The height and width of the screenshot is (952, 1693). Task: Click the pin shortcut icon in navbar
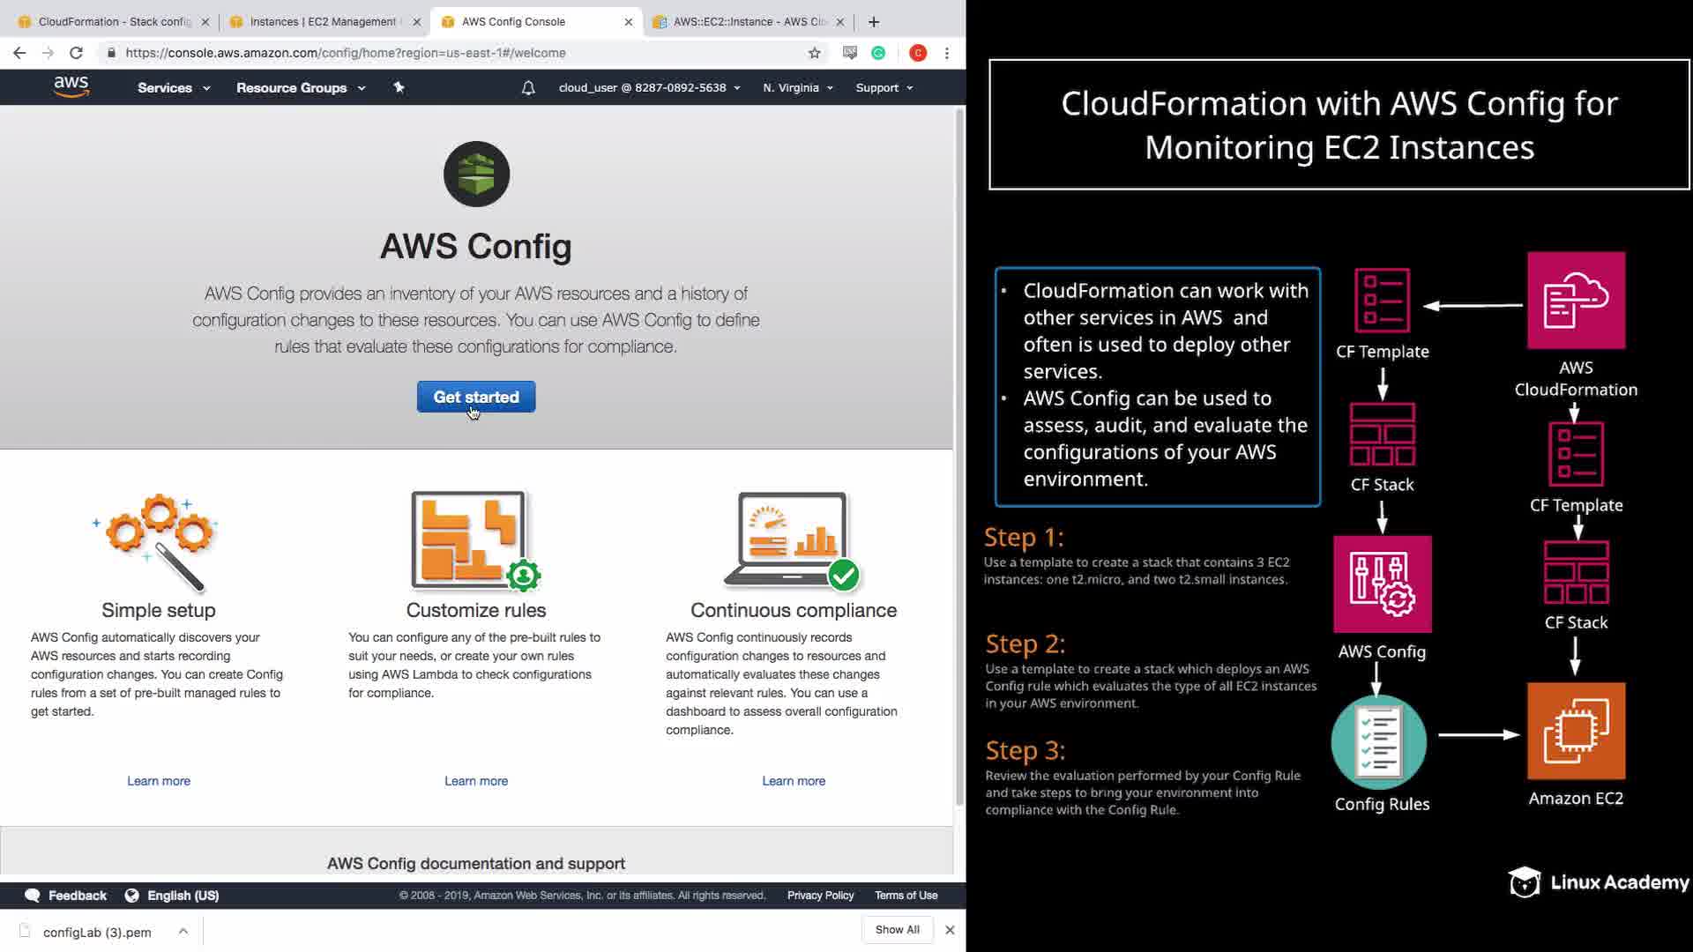(x=399, y=87)
